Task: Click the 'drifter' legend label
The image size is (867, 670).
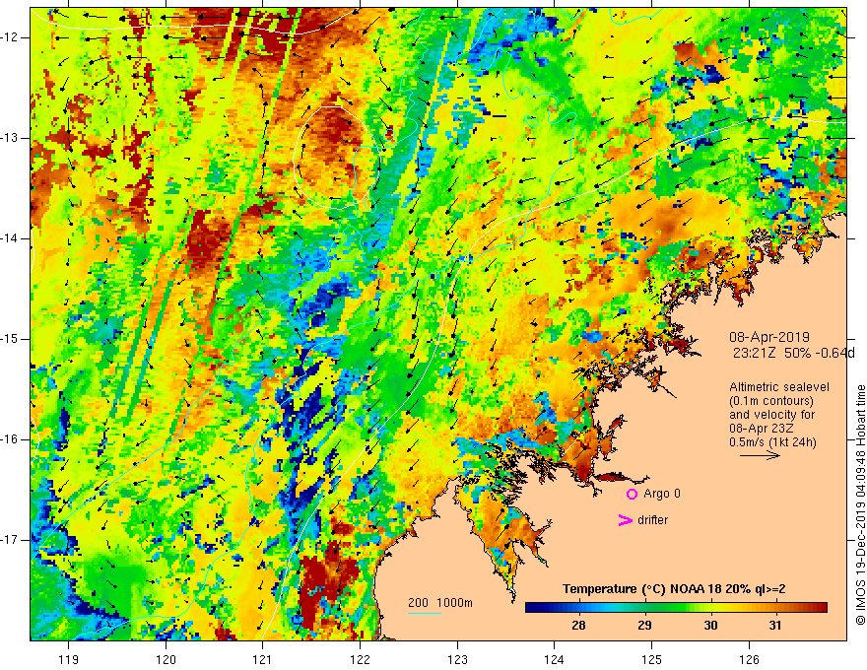Action: [x=652, y=520]
